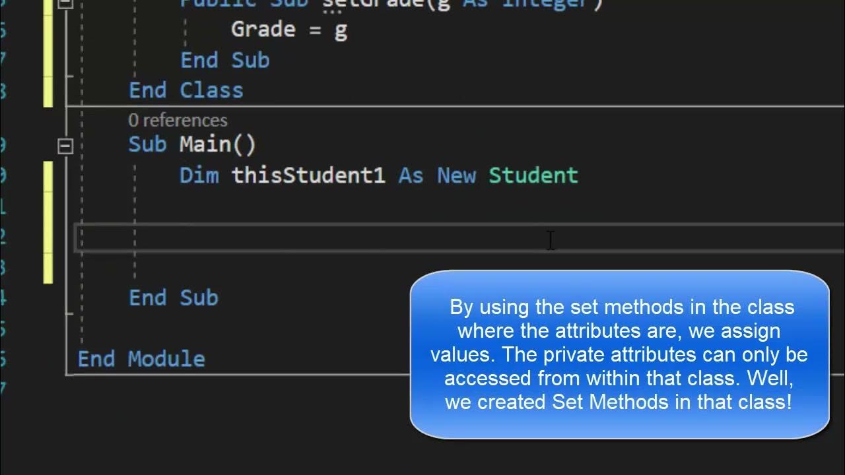The image size is (845, 475).
Task: Click the Integer type in setGrade signature
Action: point(552,4)
